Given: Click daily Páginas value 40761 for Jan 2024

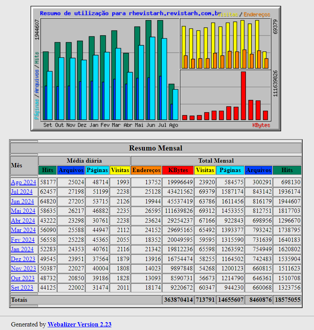Looking at the screenshot, I should 101,249.
